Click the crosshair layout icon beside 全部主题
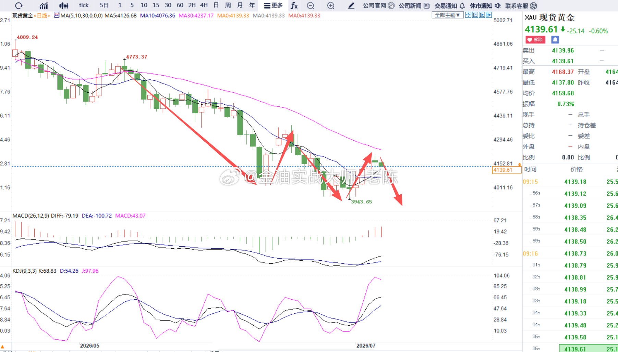Image resolution: width=618 pixels, height=352 pixels. [x=468, y=15]
